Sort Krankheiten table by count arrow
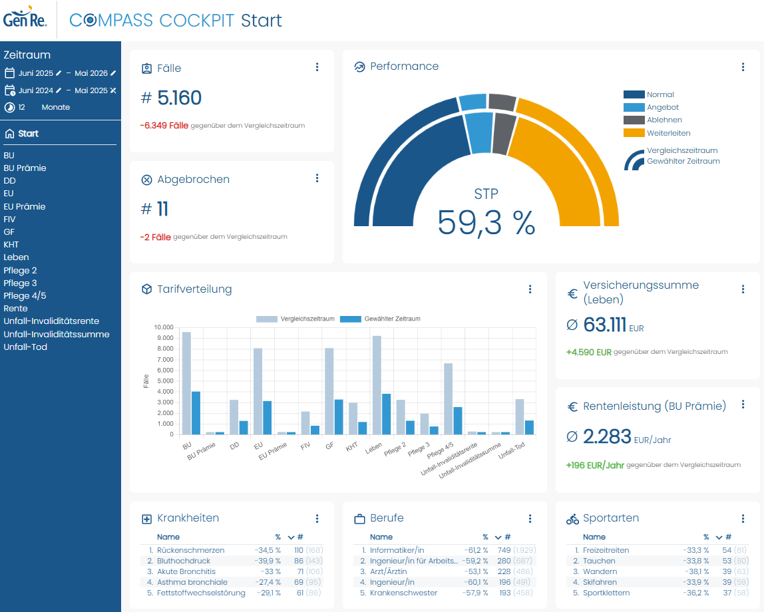764x612 pixels. pos(291,537)
